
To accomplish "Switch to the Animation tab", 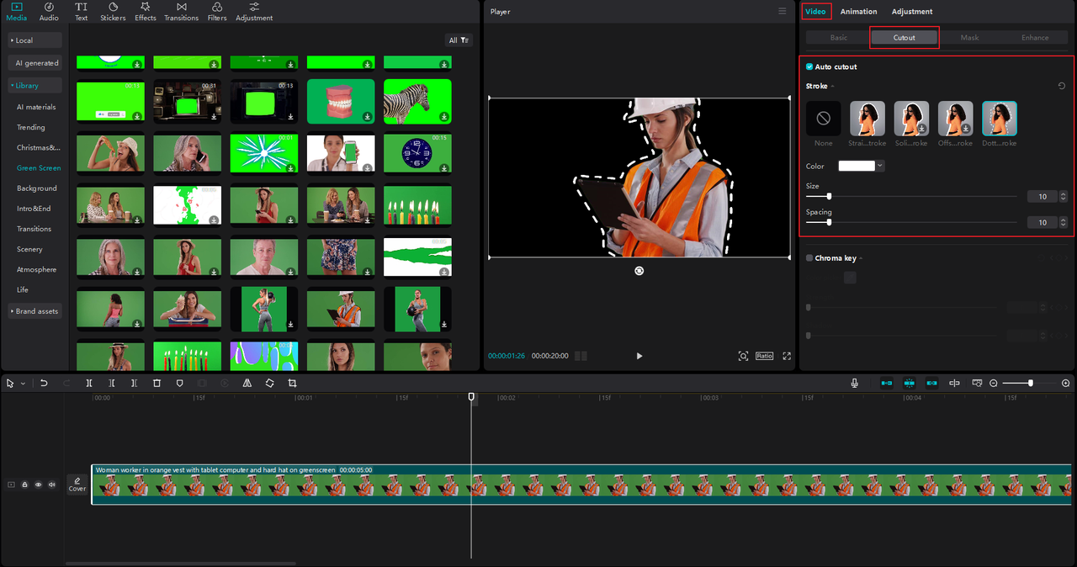I will click(858, 11).
